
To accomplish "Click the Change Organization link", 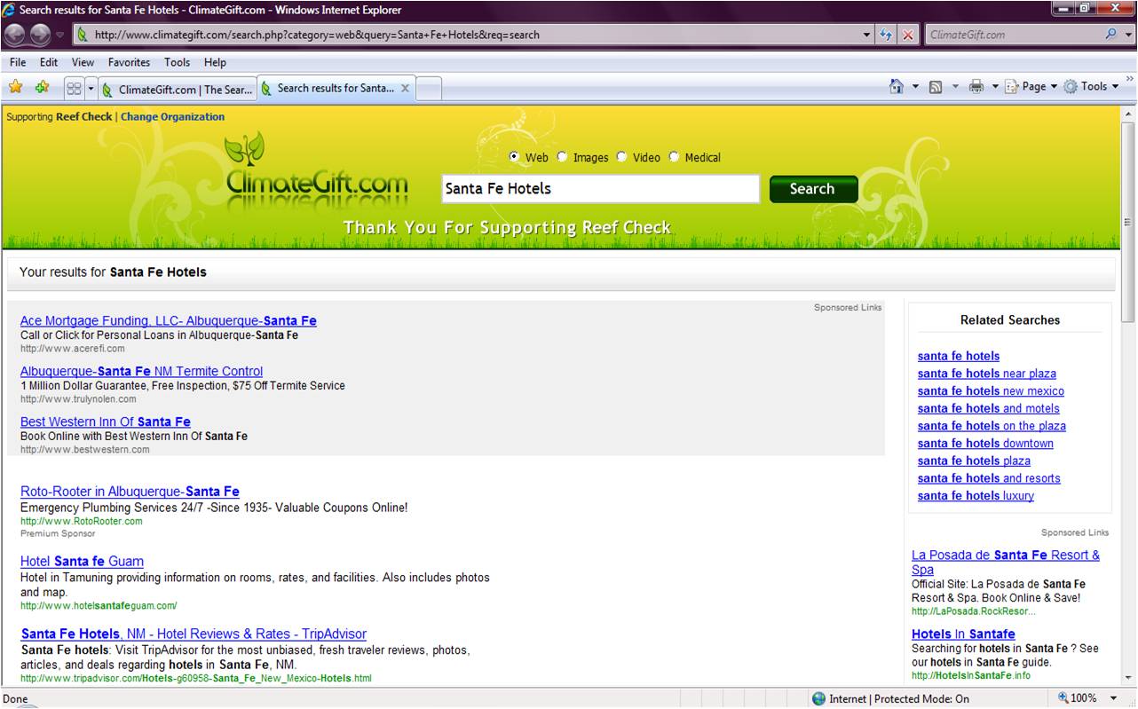I will pyautogui.click(x=172, y=116).
